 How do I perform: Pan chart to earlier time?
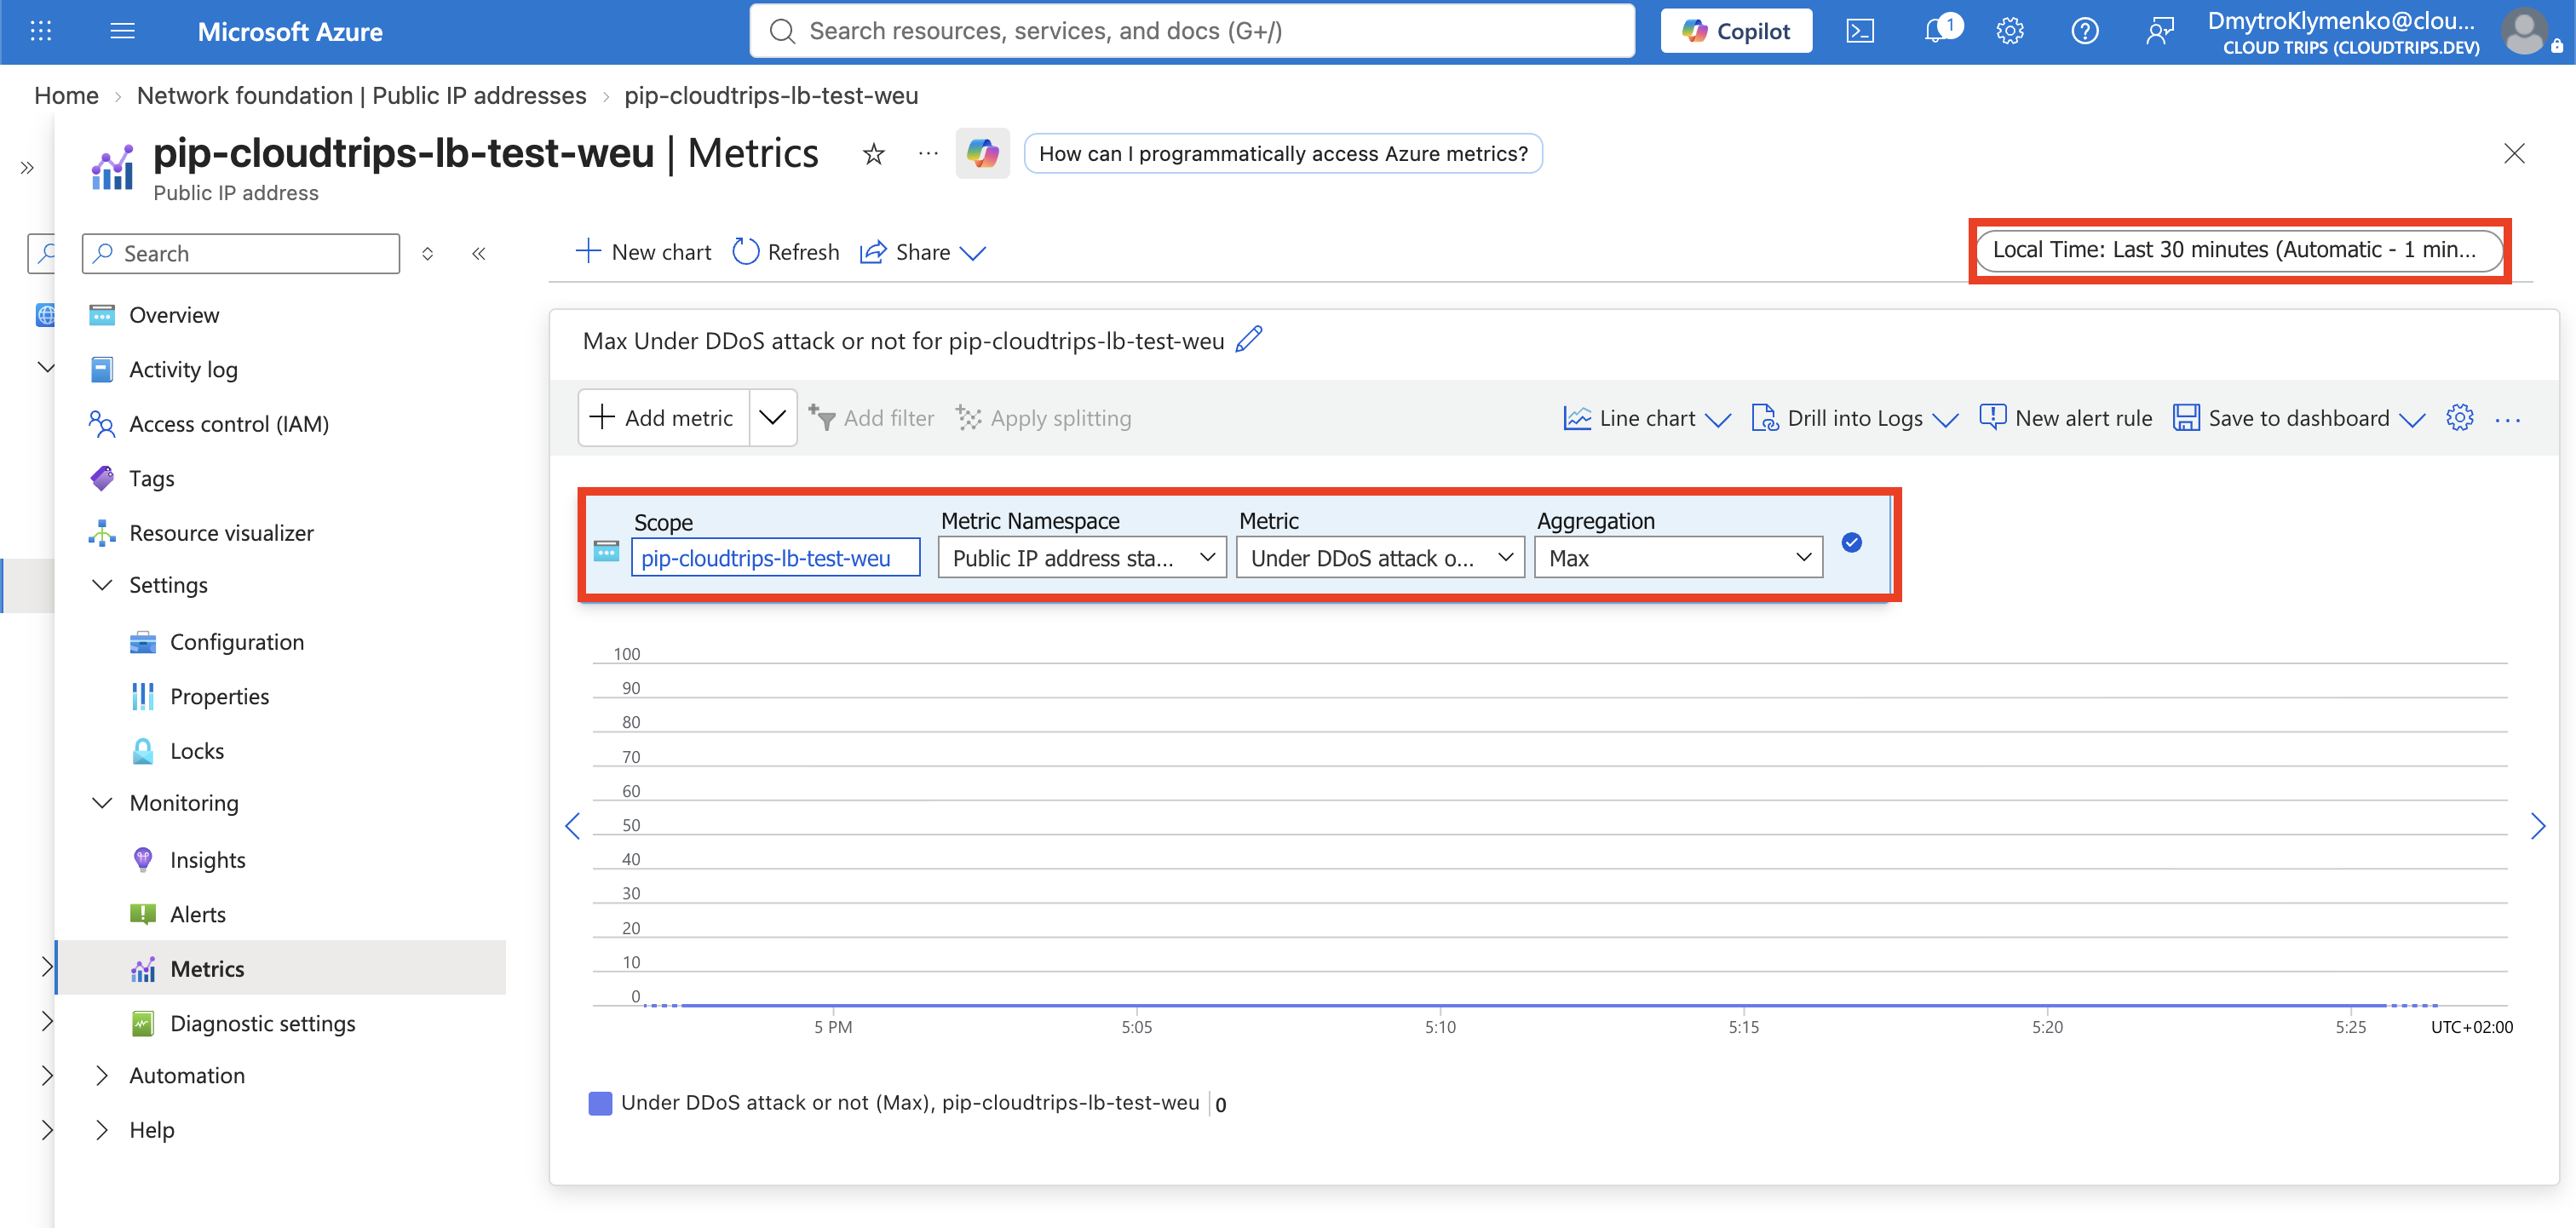(572, 826)
